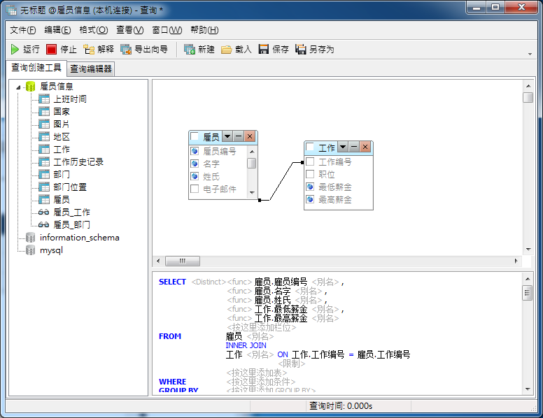Save the query with 保存 icon
This screenshot has height=418, width=543.
[264, 50]
